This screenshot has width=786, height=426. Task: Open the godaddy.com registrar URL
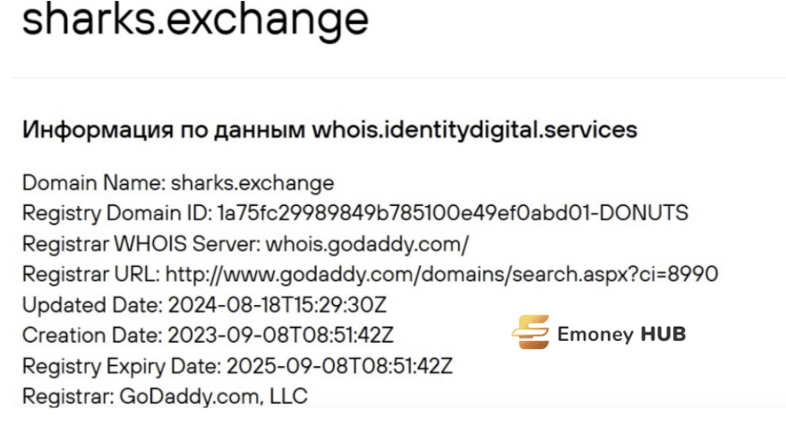(x=441, y=275)
